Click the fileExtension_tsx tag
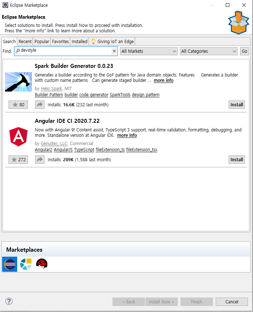 point(142,150)
